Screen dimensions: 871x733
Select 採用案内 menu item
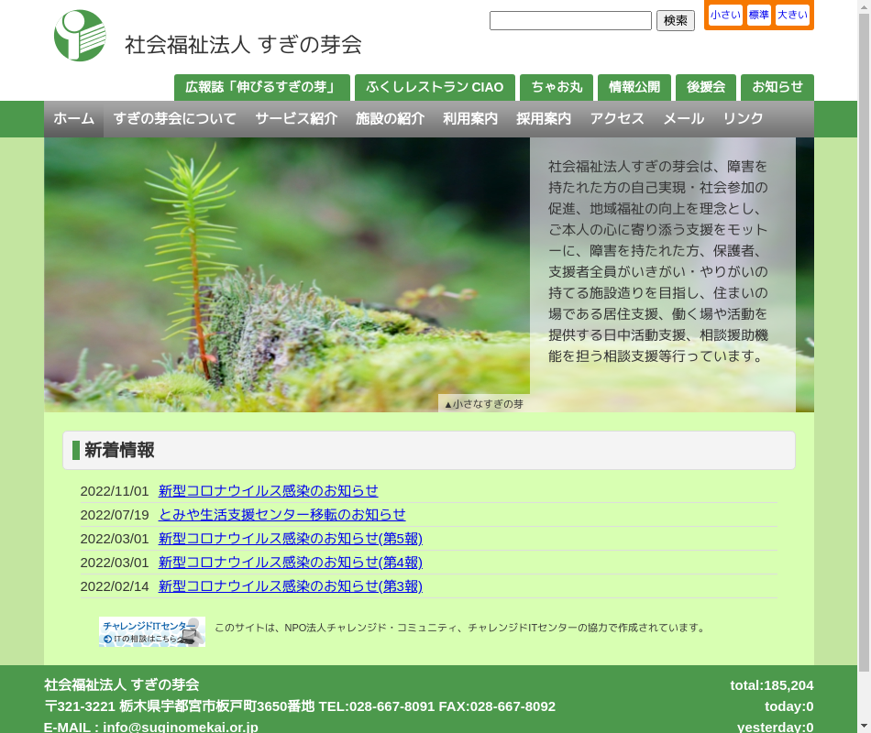click(x=544, y=119)
